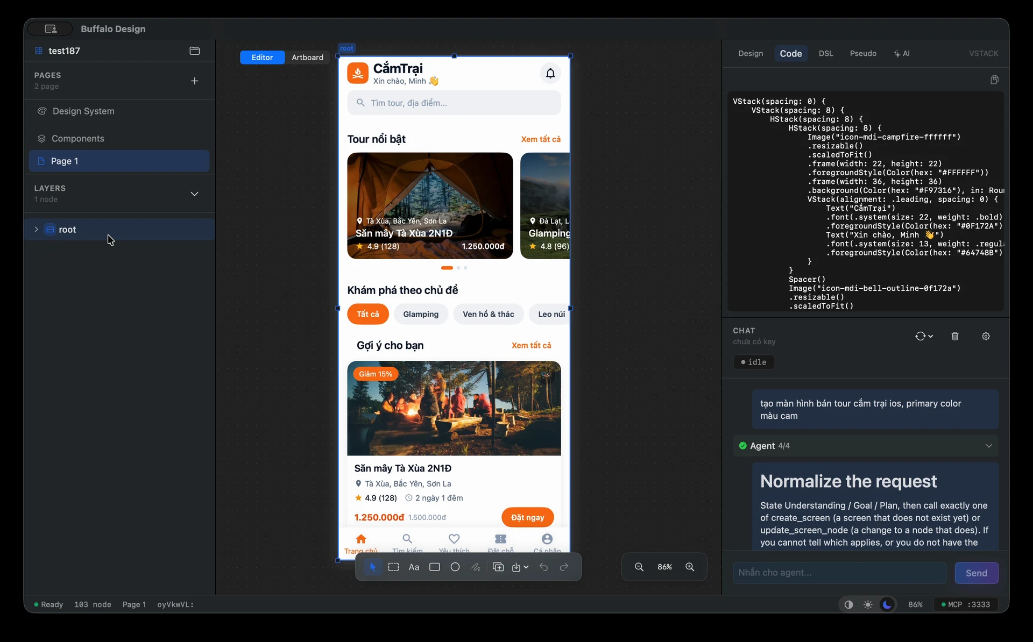Viewport: 1033px width, 642px height.
Task: Open the chat refresh dropdown
Action: [x=924, y=336]
